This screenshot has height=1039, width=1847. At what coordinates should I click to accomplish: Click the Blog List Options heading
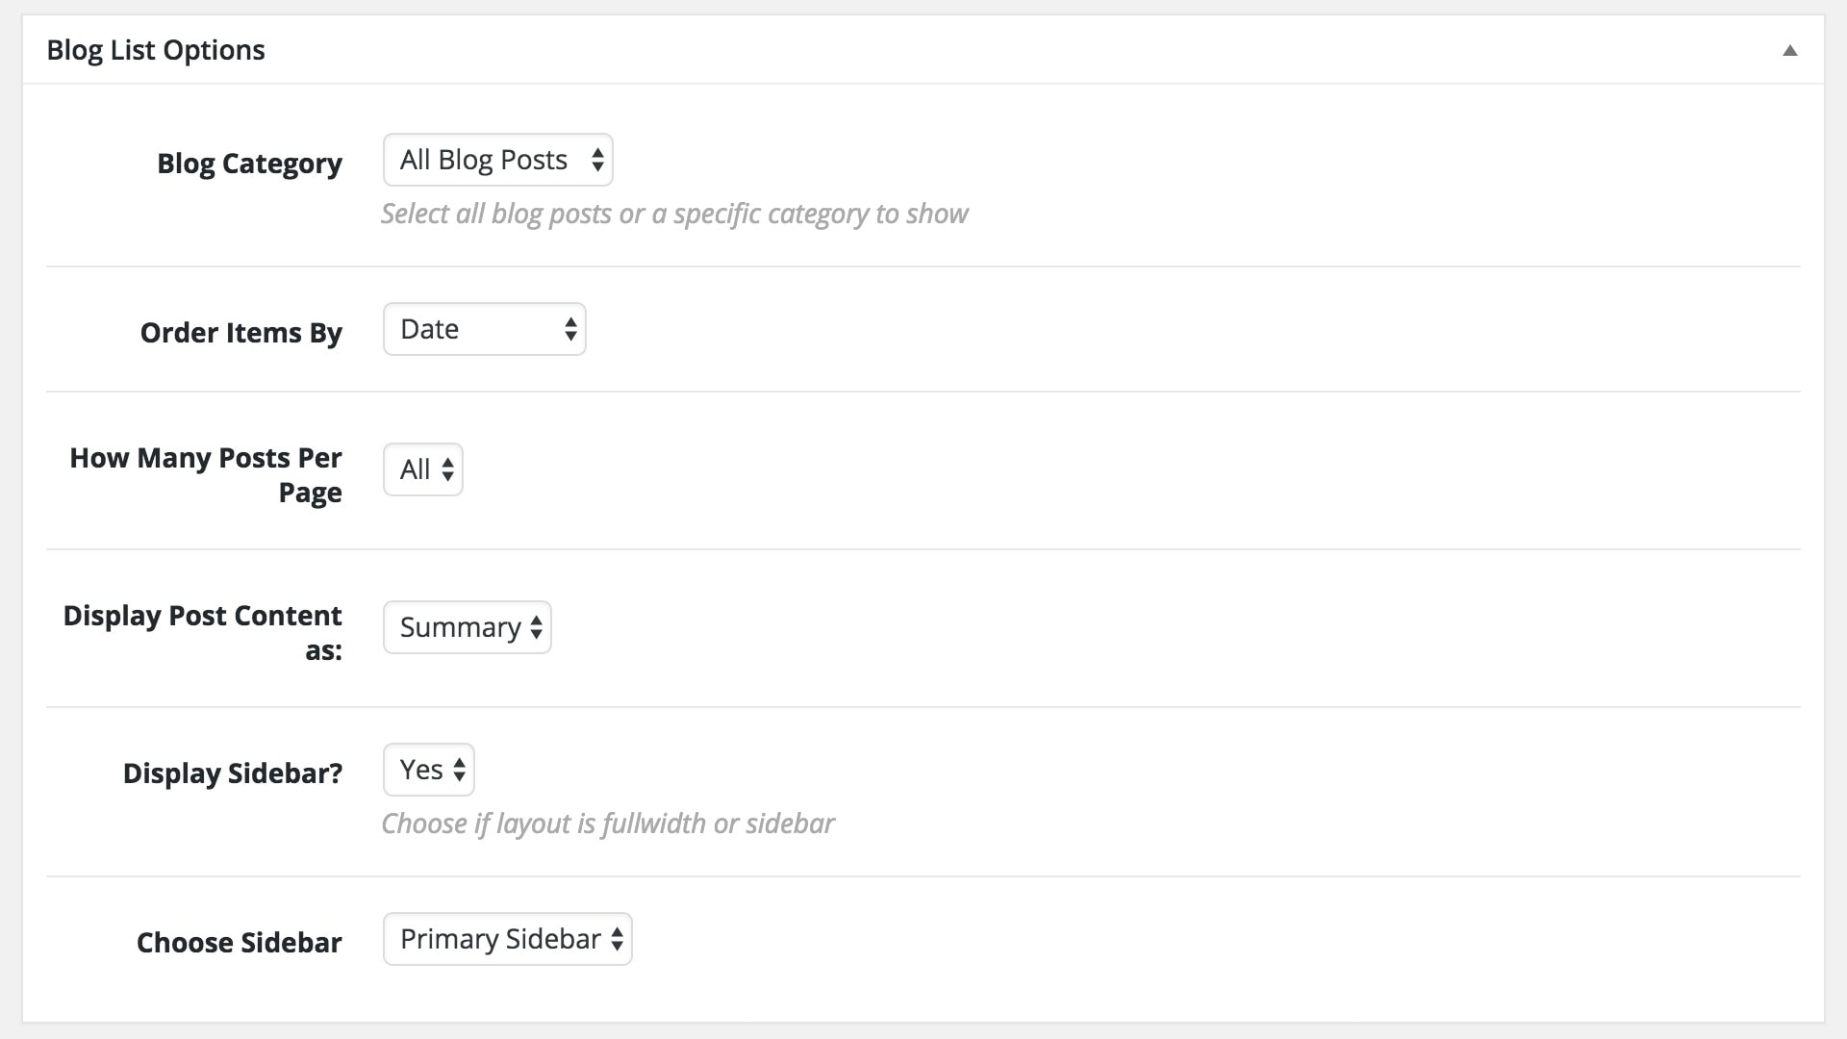(156, 50)
